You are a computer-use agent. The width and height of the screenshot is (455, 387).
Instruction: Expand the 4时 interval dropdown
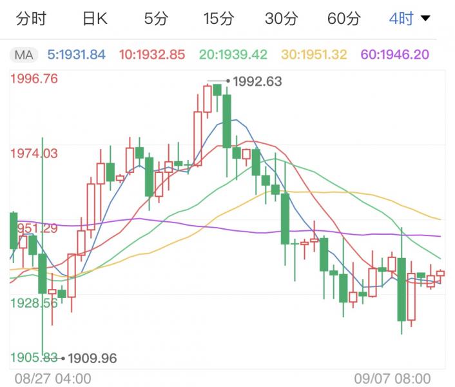(x=401, y=19)
